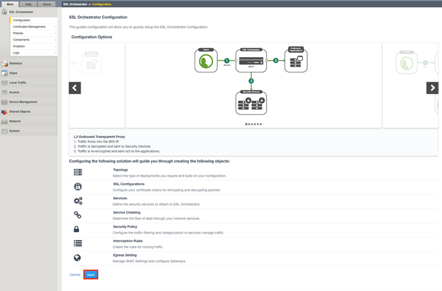Open the Local Traffic section
Viewport: 442px width, 291px height.
(x=29, y=82)
